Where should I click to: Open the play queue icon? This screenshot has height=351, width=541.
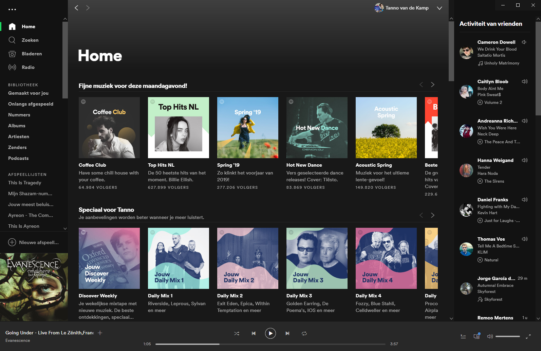463,336
